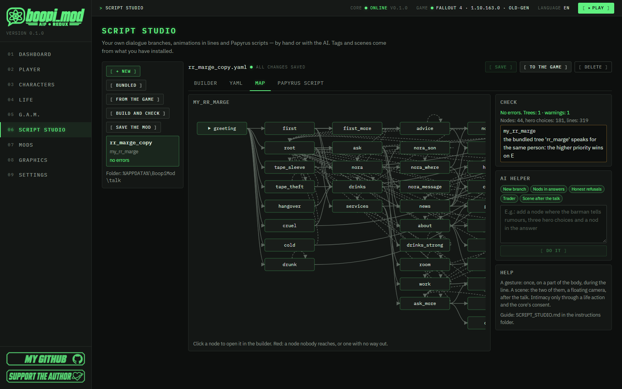Open the greeting node in map
The width and height of the screenshot is (622, 389).
(x=222, y=128)
